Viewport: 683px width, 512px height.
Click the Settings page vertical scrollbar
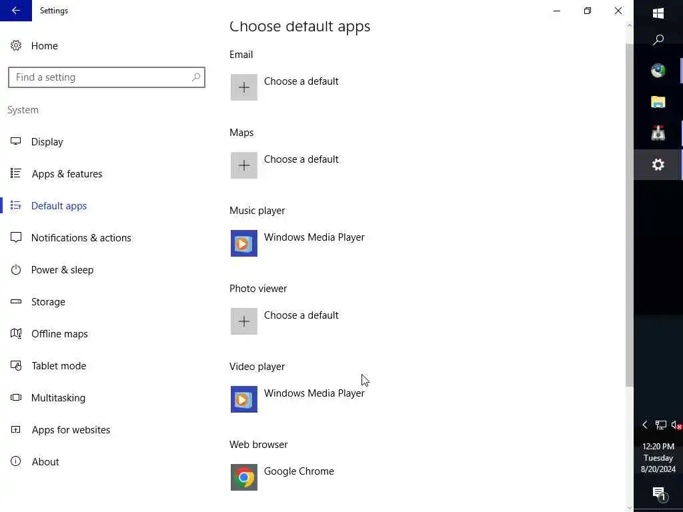[x=629, y=215]
